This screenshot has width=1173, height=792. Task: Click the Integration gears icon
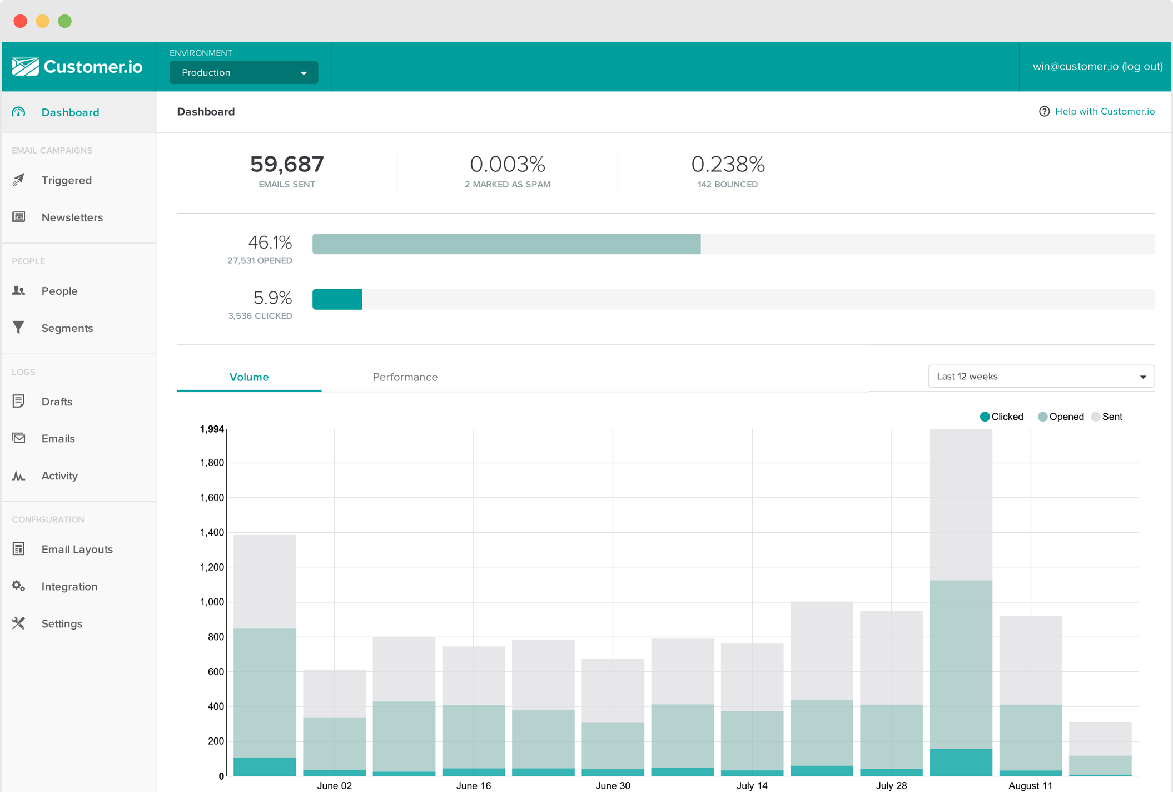[x=19, y=586]
